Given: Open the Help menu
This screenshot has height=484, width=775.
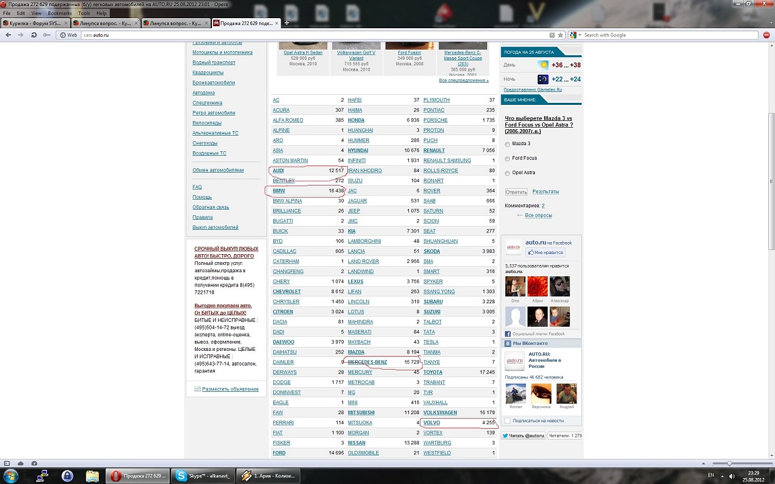Looking at the screenshot, I should pyautogui.click(x=102, y=13).
